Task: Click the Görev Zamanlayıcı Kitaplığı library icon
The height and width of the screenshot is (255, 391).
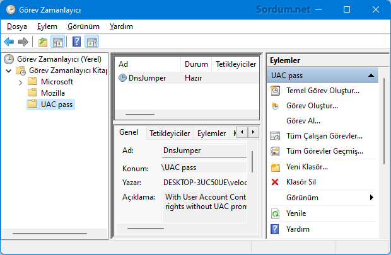Action: (21, 71)
